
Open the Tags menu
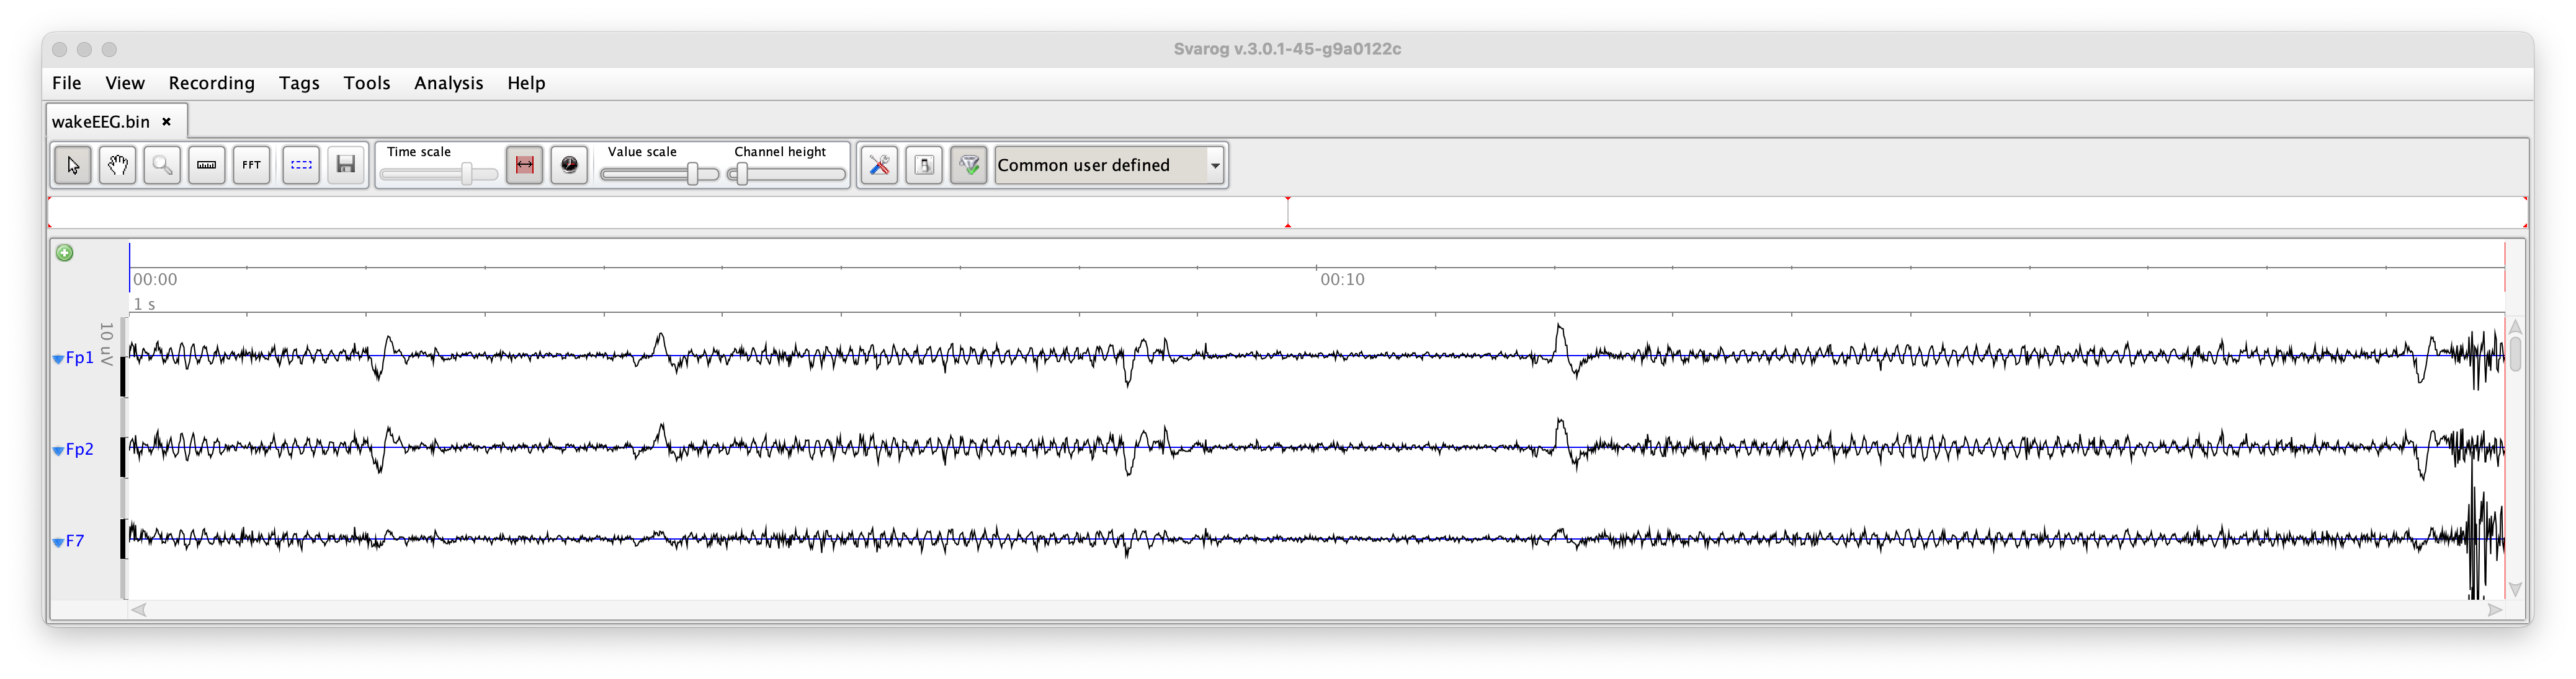point(299,83)
